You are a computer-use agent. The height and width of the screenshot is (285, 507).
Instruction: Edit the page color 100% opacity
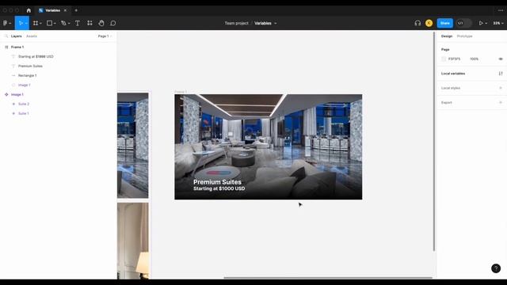(x=474, y=59)
